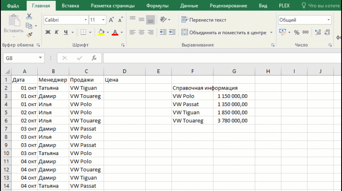Open the Calibri font name dropdown
Viewport: 342px width, 191px height.
click(85, 20)
